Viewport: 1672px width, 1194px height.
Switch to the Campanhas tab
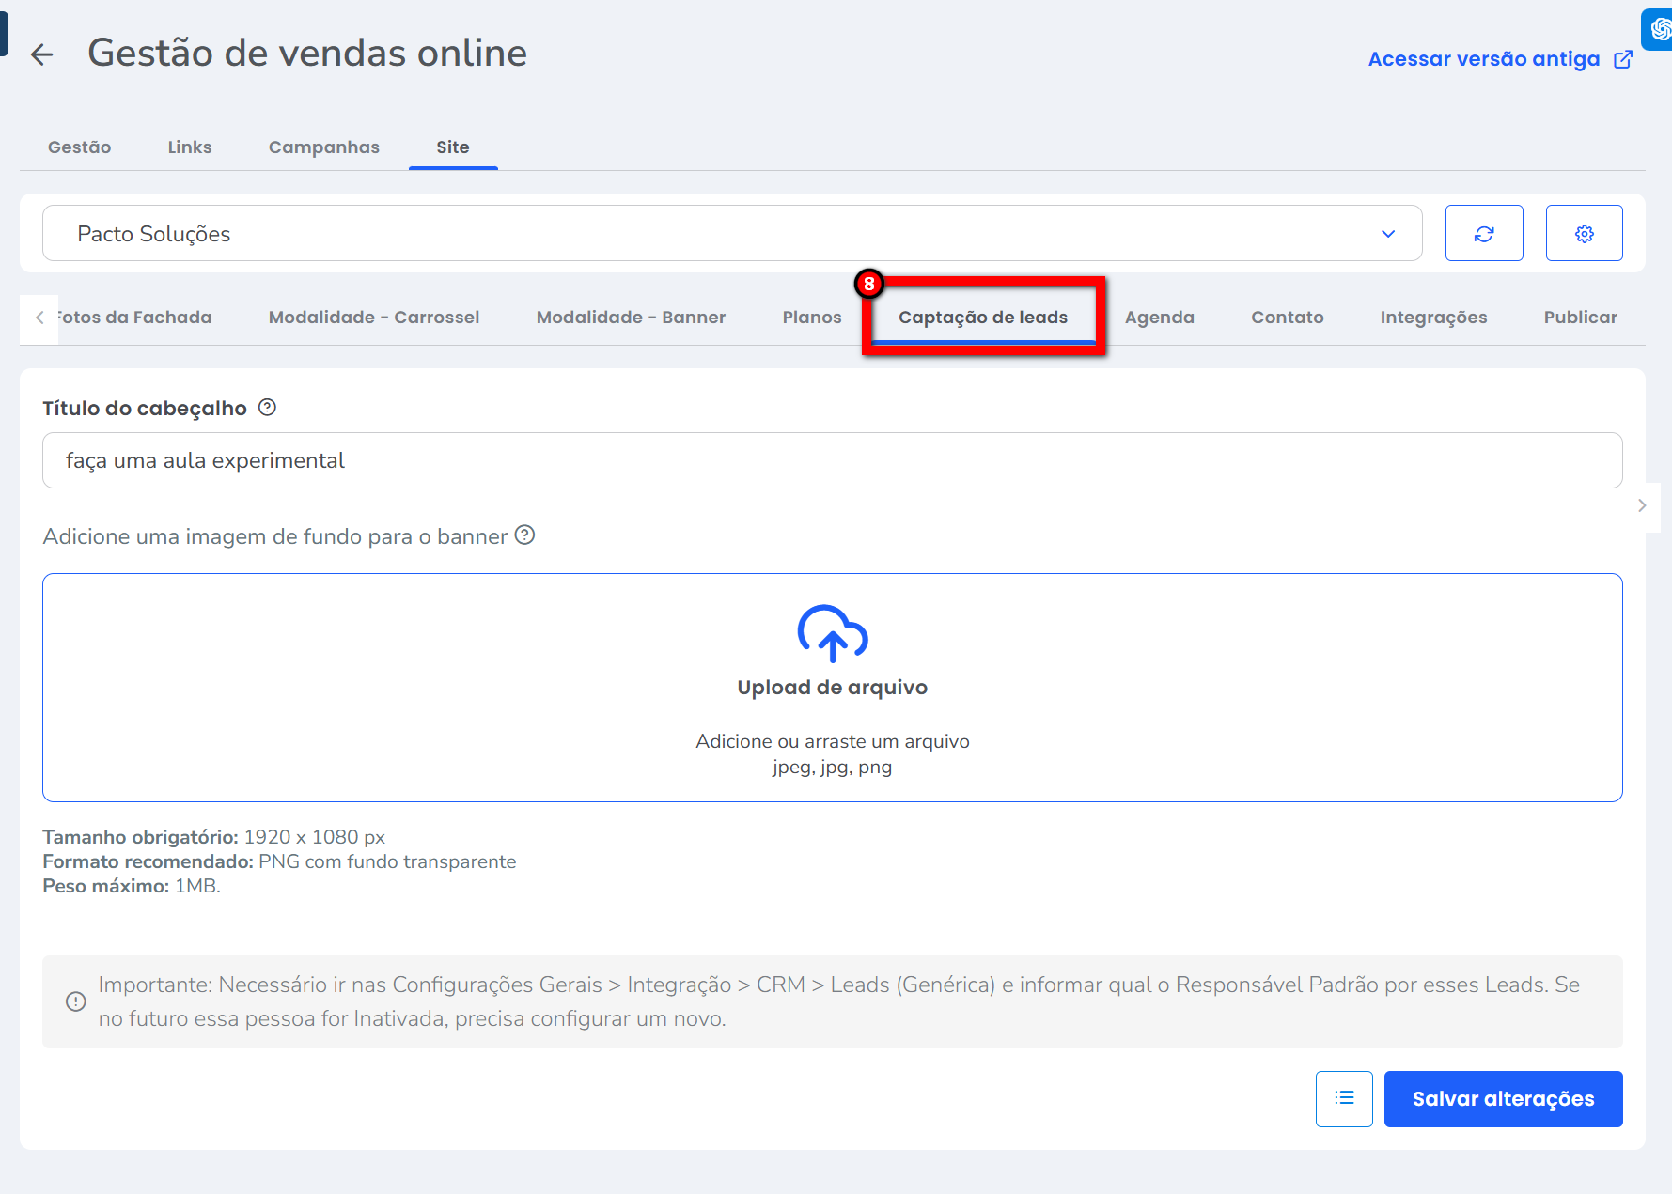pyautogui.click(x=323, y=147)
